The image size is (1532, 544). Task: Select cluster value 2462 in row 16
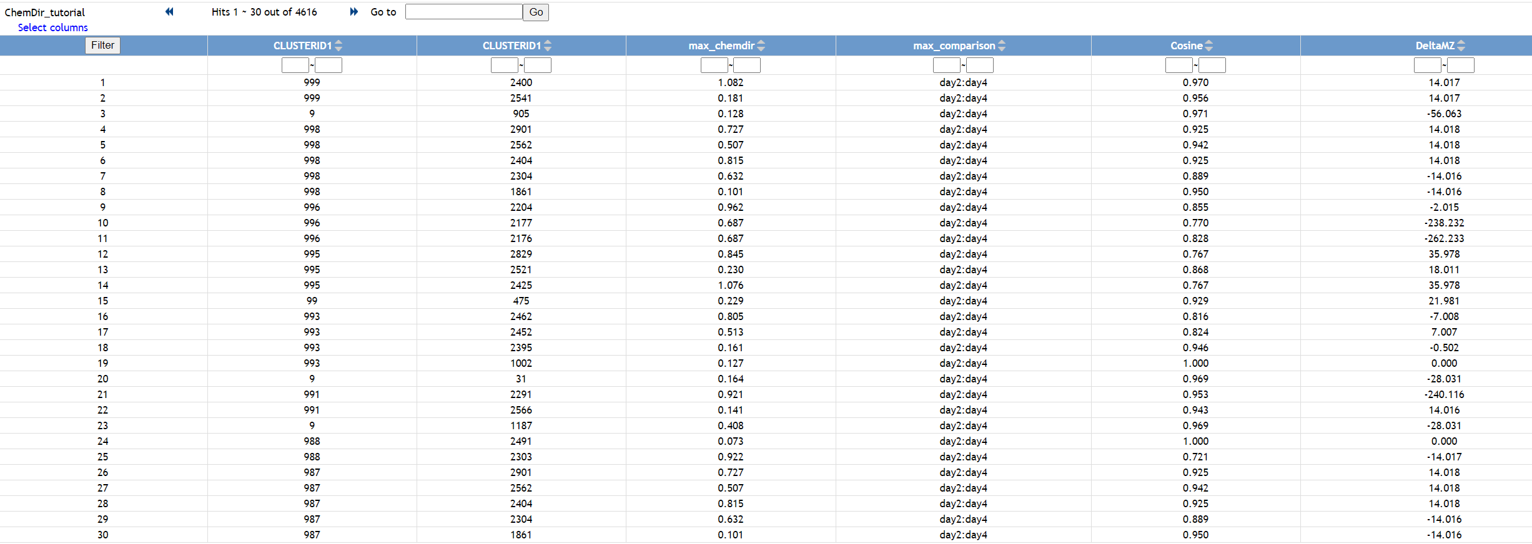pos(521,316)
